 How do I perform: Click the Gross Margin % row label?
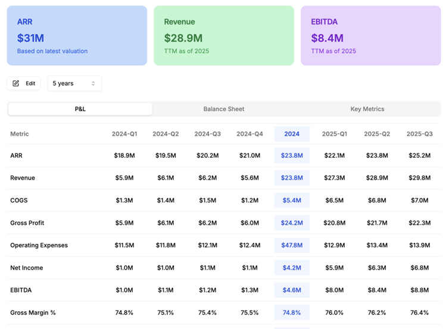coord(33,312)
